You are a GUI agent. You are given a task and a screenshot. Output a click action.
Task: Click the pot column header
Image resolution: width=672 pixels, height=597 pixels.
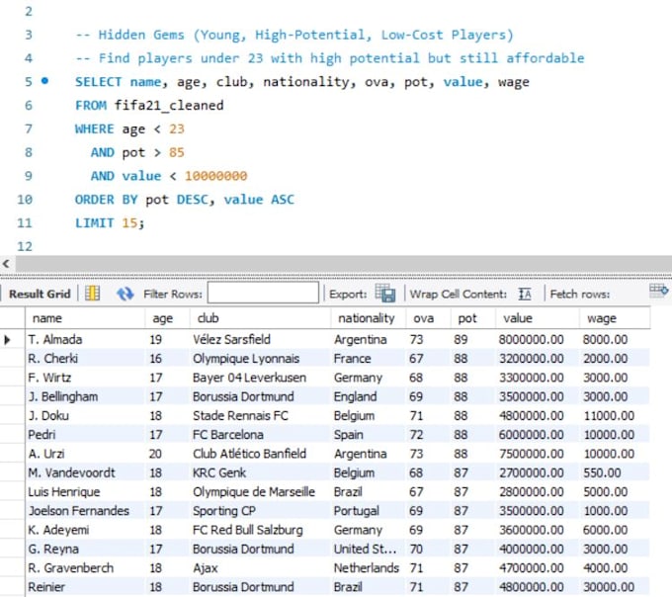(473, 318)
